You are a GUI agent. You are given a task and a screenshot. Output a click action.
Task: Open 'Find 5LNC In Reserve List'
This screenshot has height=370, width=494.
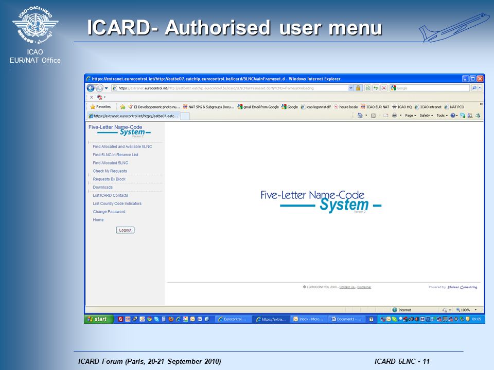click(116, 155)
